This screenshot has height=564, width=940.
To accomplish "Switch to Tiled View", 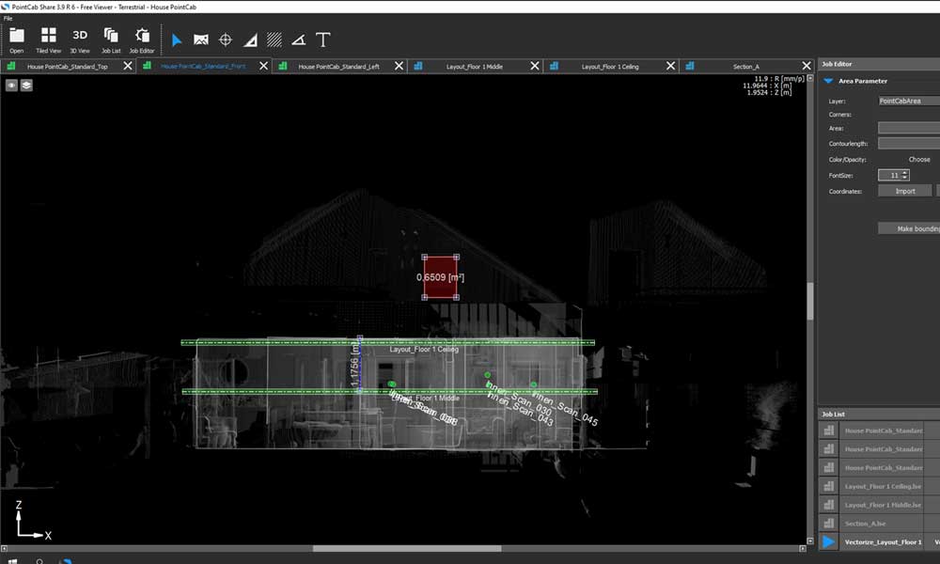I will 48,39.
